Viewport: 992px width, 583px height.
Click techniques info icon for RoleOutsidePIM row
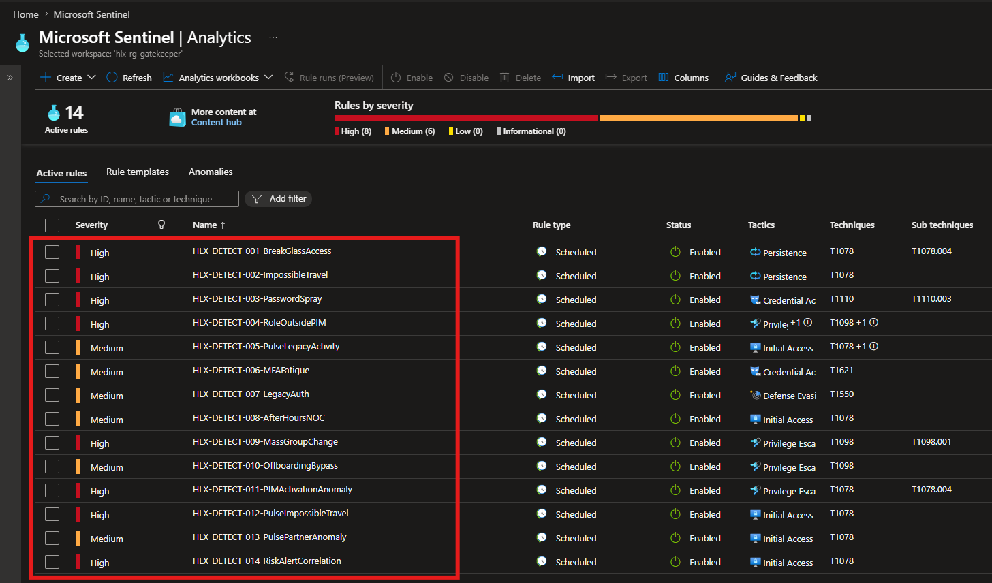tap(874, 322)
